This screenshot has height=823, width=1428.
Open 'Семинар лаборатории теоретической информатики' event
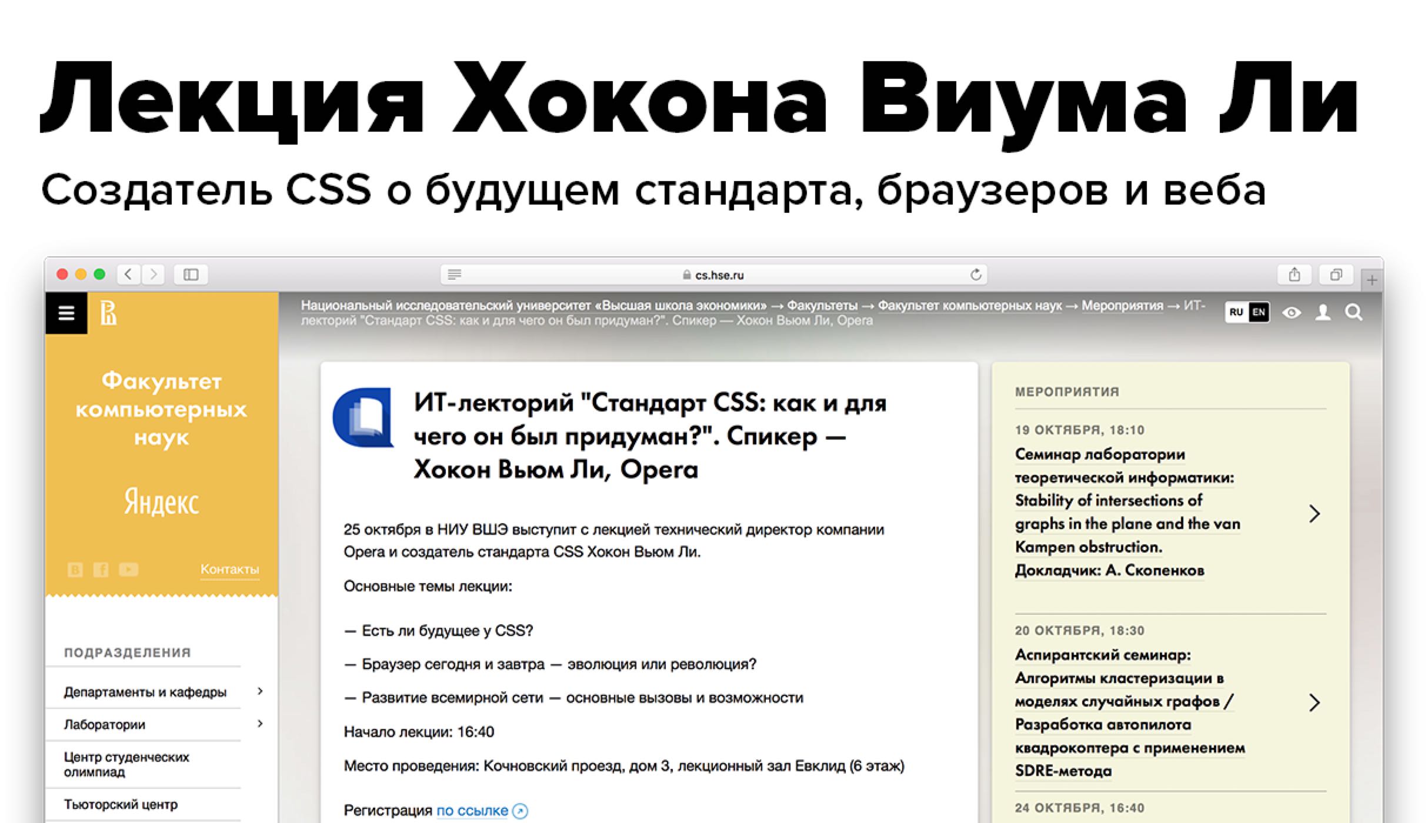[x=1127, y=512]
